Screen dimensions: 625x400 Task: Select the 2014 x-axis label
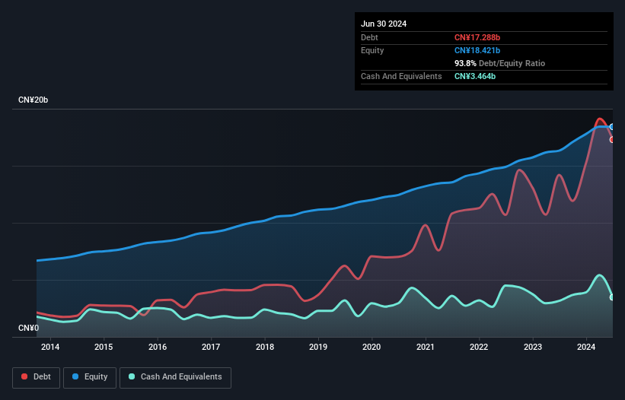tap(50, 347)
